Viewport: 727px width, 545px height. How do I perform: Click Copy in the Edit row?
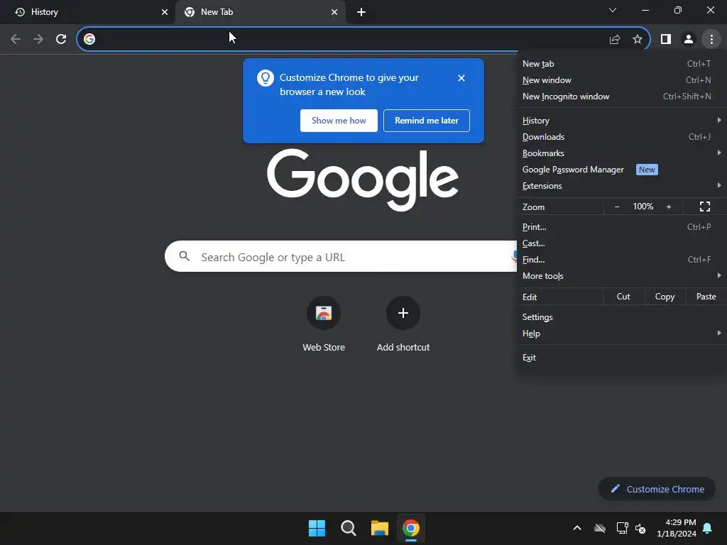pos(665,297)
